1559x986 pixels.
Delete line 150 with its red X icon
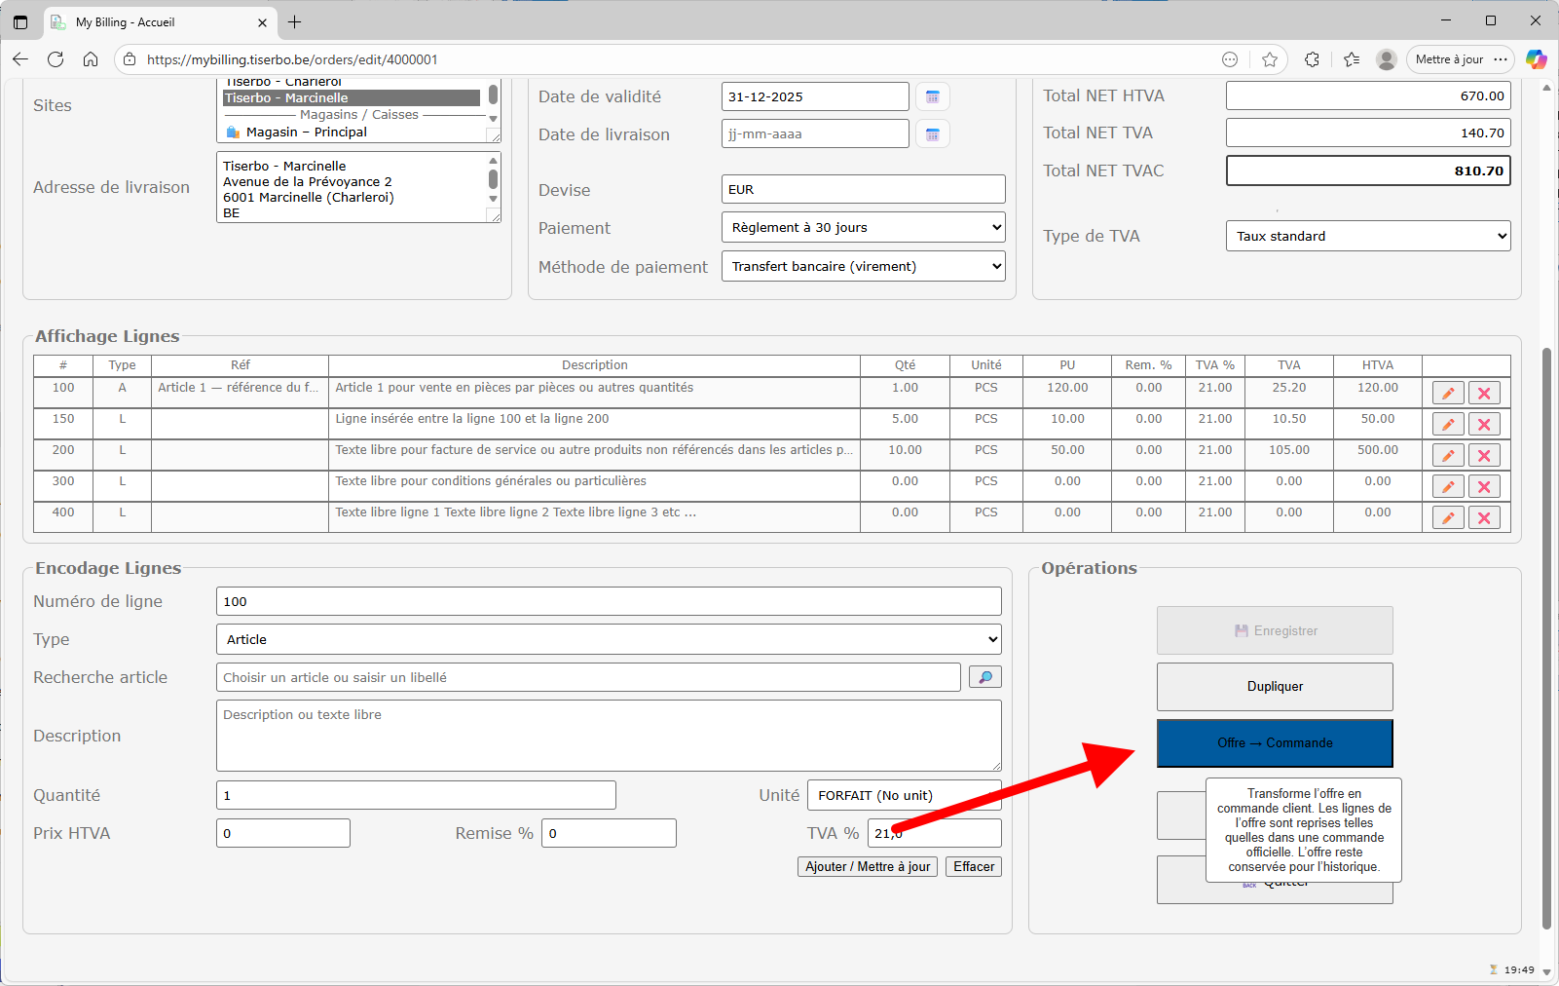(1484, 425)
